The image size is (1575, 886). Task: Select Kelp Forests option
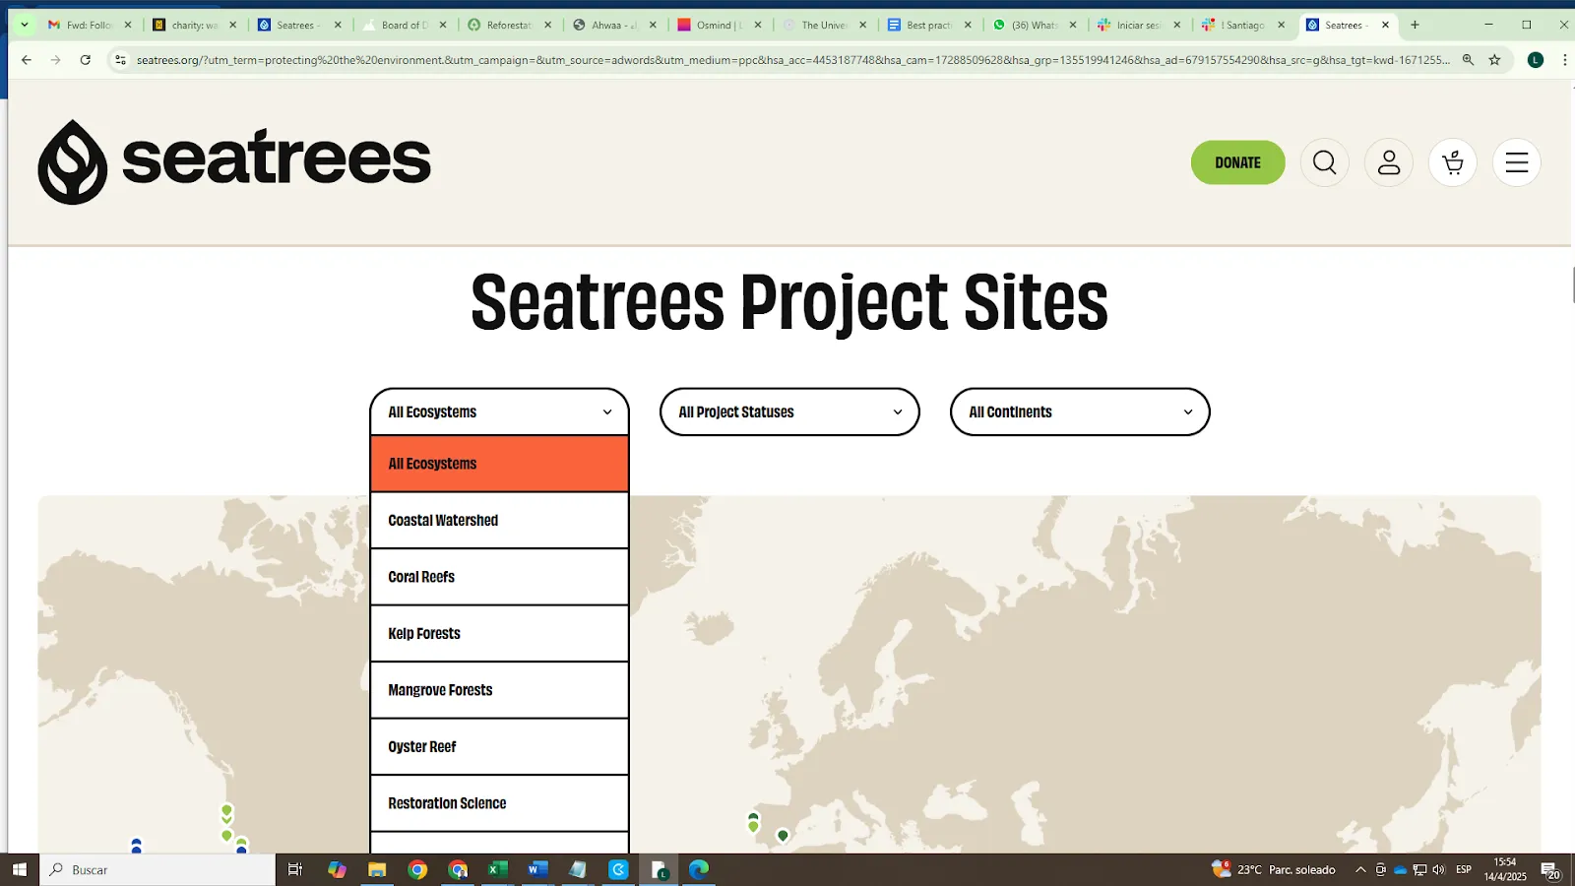499,633
